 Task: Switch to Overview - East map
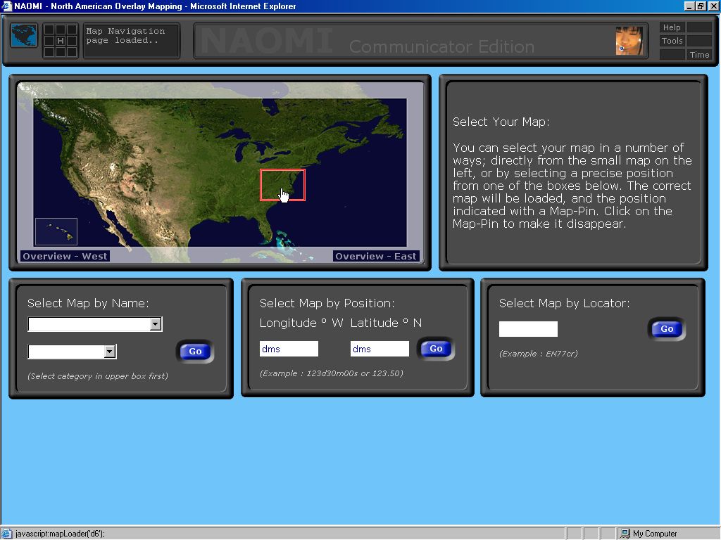(x=376, y=256)
